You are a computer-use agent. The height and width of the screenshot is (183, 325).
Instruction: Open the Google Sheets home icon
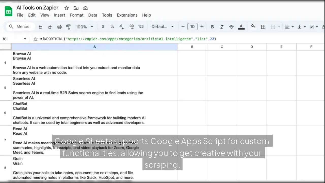pos(8,11)
